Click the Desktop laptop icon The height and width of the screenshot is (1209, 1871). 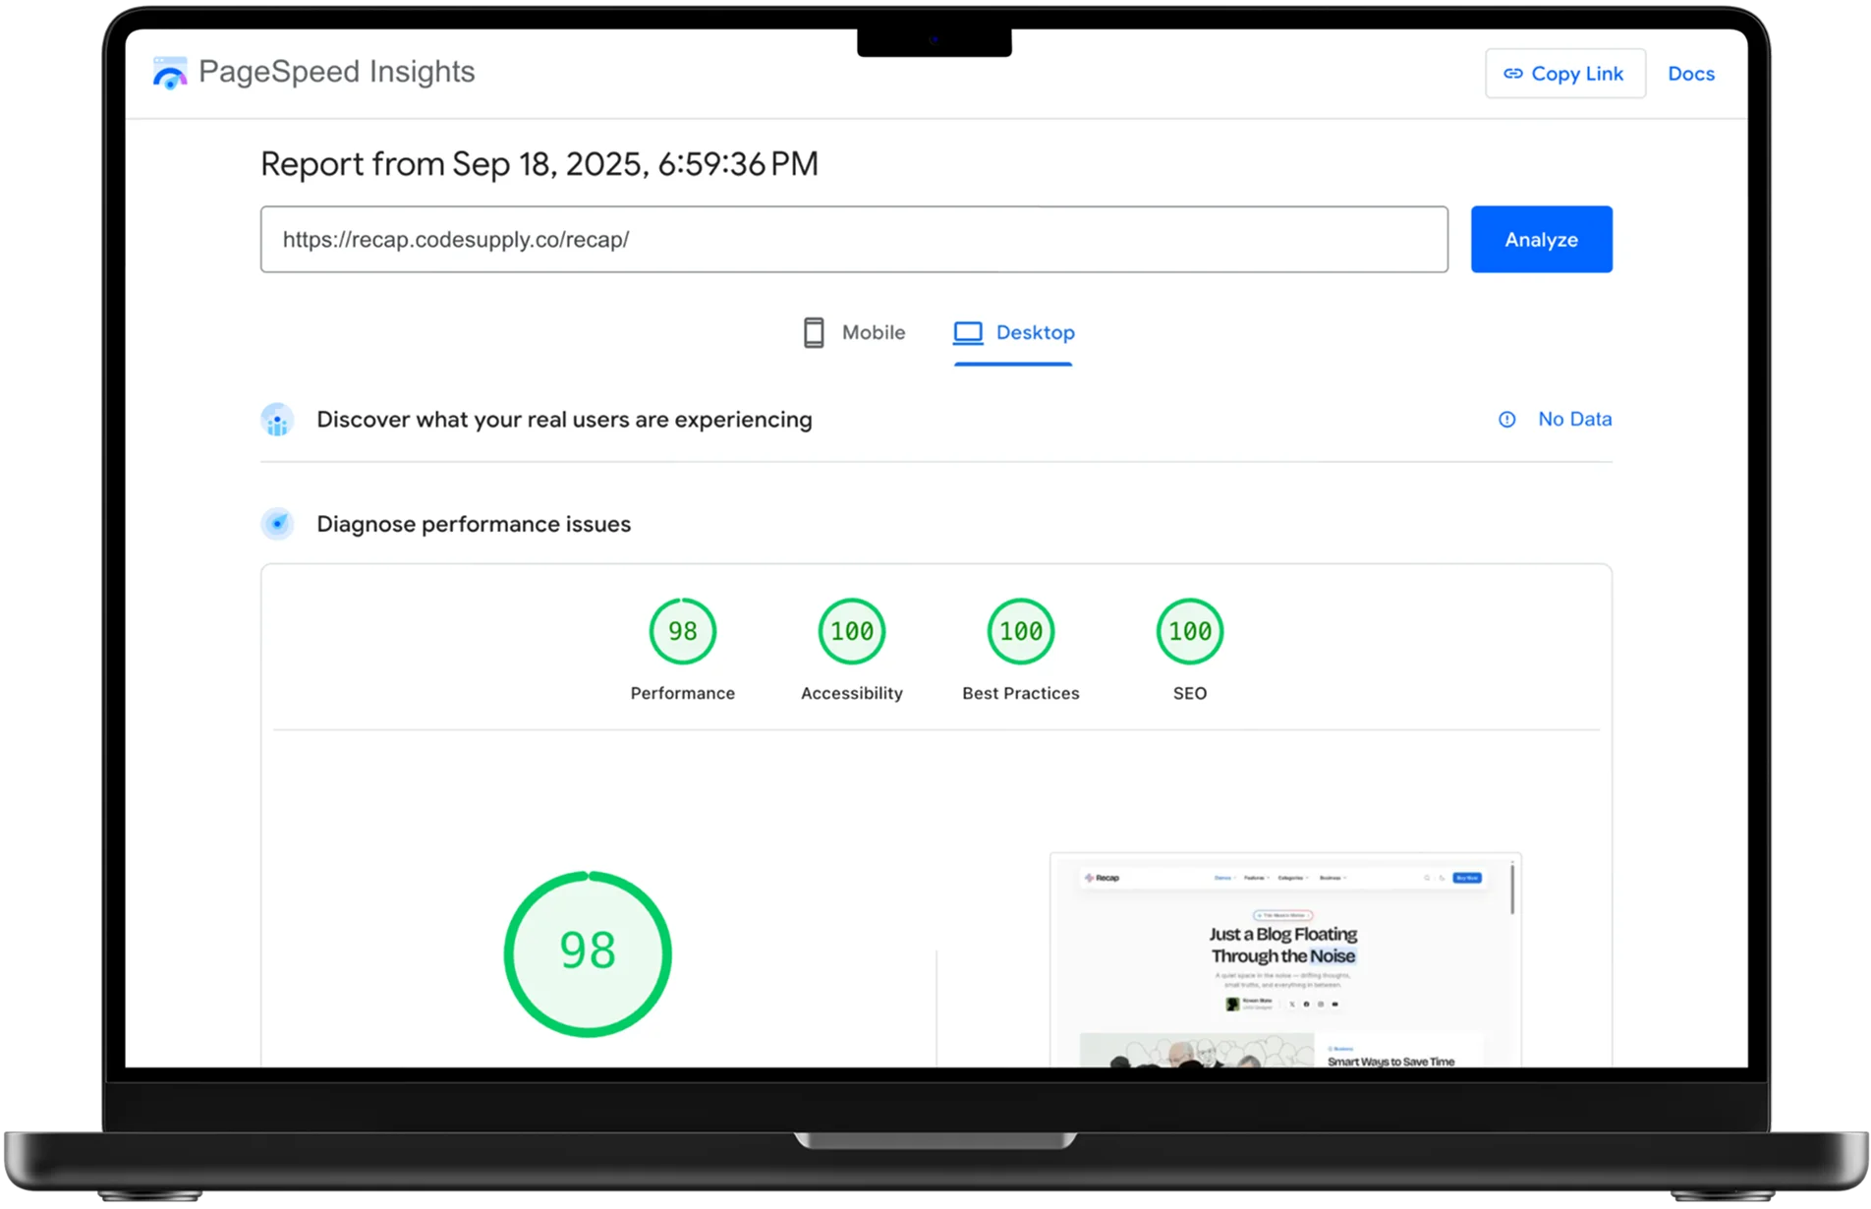[x=967, y=333]
